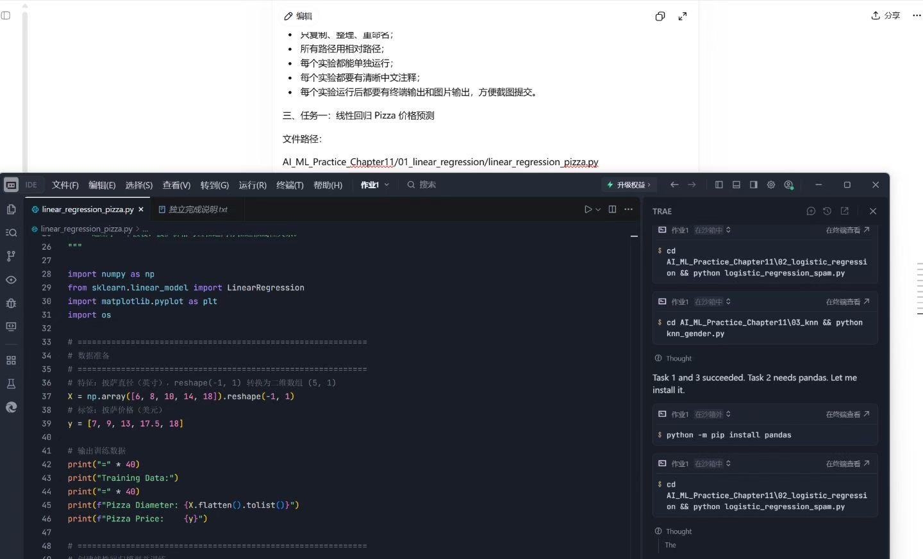Click the pizza.py file path in background document

[x=440, y=162]
